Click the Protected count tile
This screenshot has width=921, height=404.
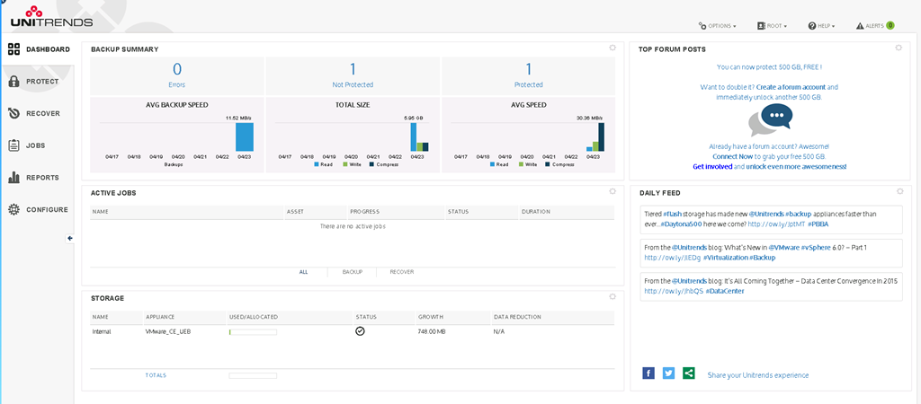click(528, 75)
